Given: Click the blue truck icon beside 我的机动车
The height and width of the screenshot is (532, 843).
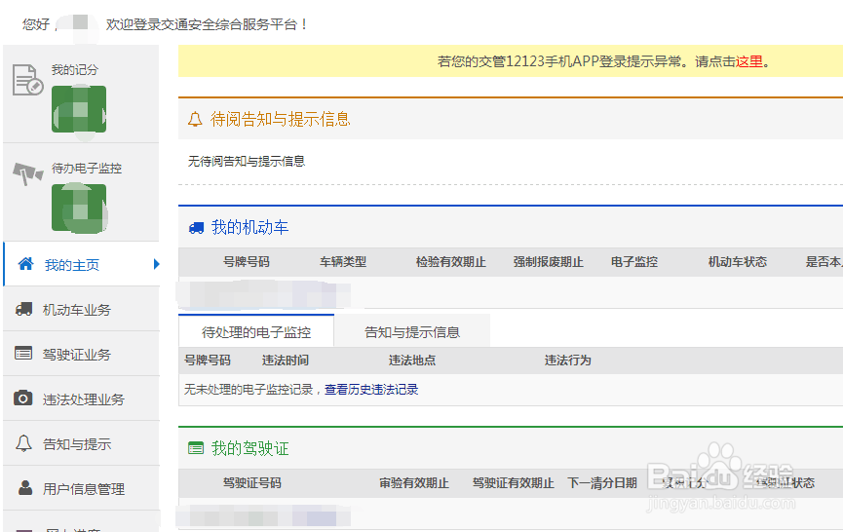Looking at the screenshot, I should (196, 227).
